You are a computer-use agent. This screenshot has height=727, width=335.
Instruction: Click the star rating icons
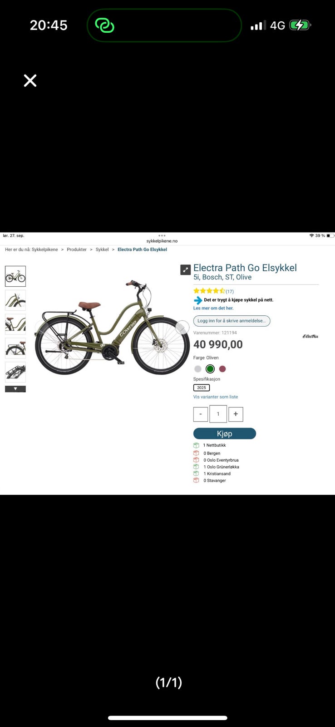[x=209, y=291]
